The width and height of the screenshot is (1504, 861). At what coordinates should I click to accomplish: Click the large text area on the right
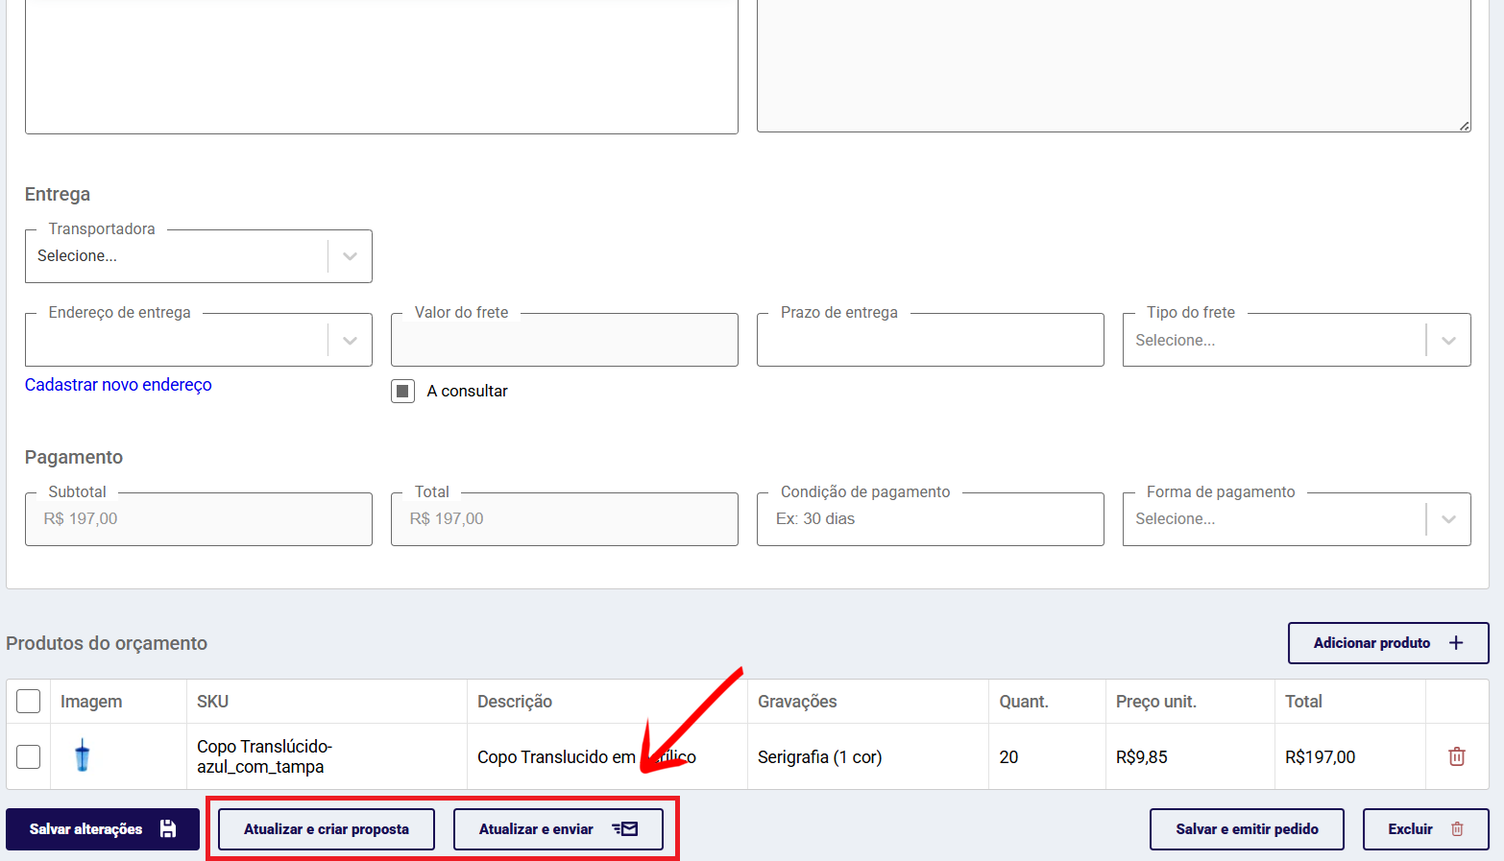[x=1114, y=65]
